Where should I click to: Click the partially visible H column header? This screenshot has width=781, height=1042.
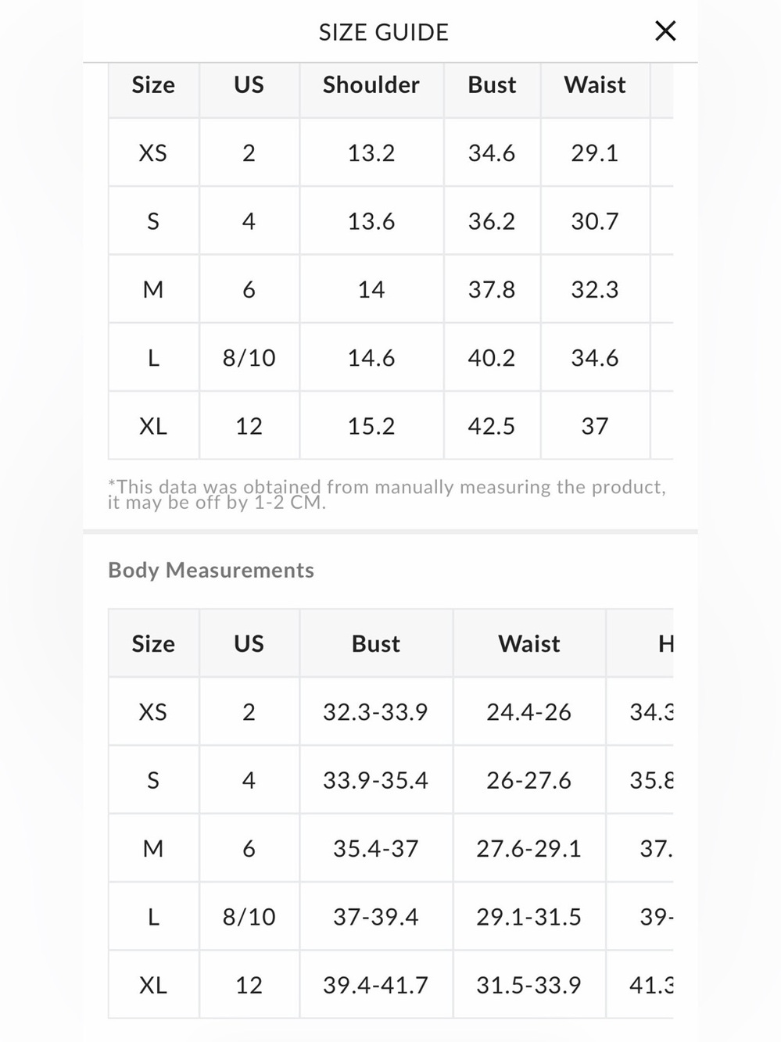click(665, 643)
